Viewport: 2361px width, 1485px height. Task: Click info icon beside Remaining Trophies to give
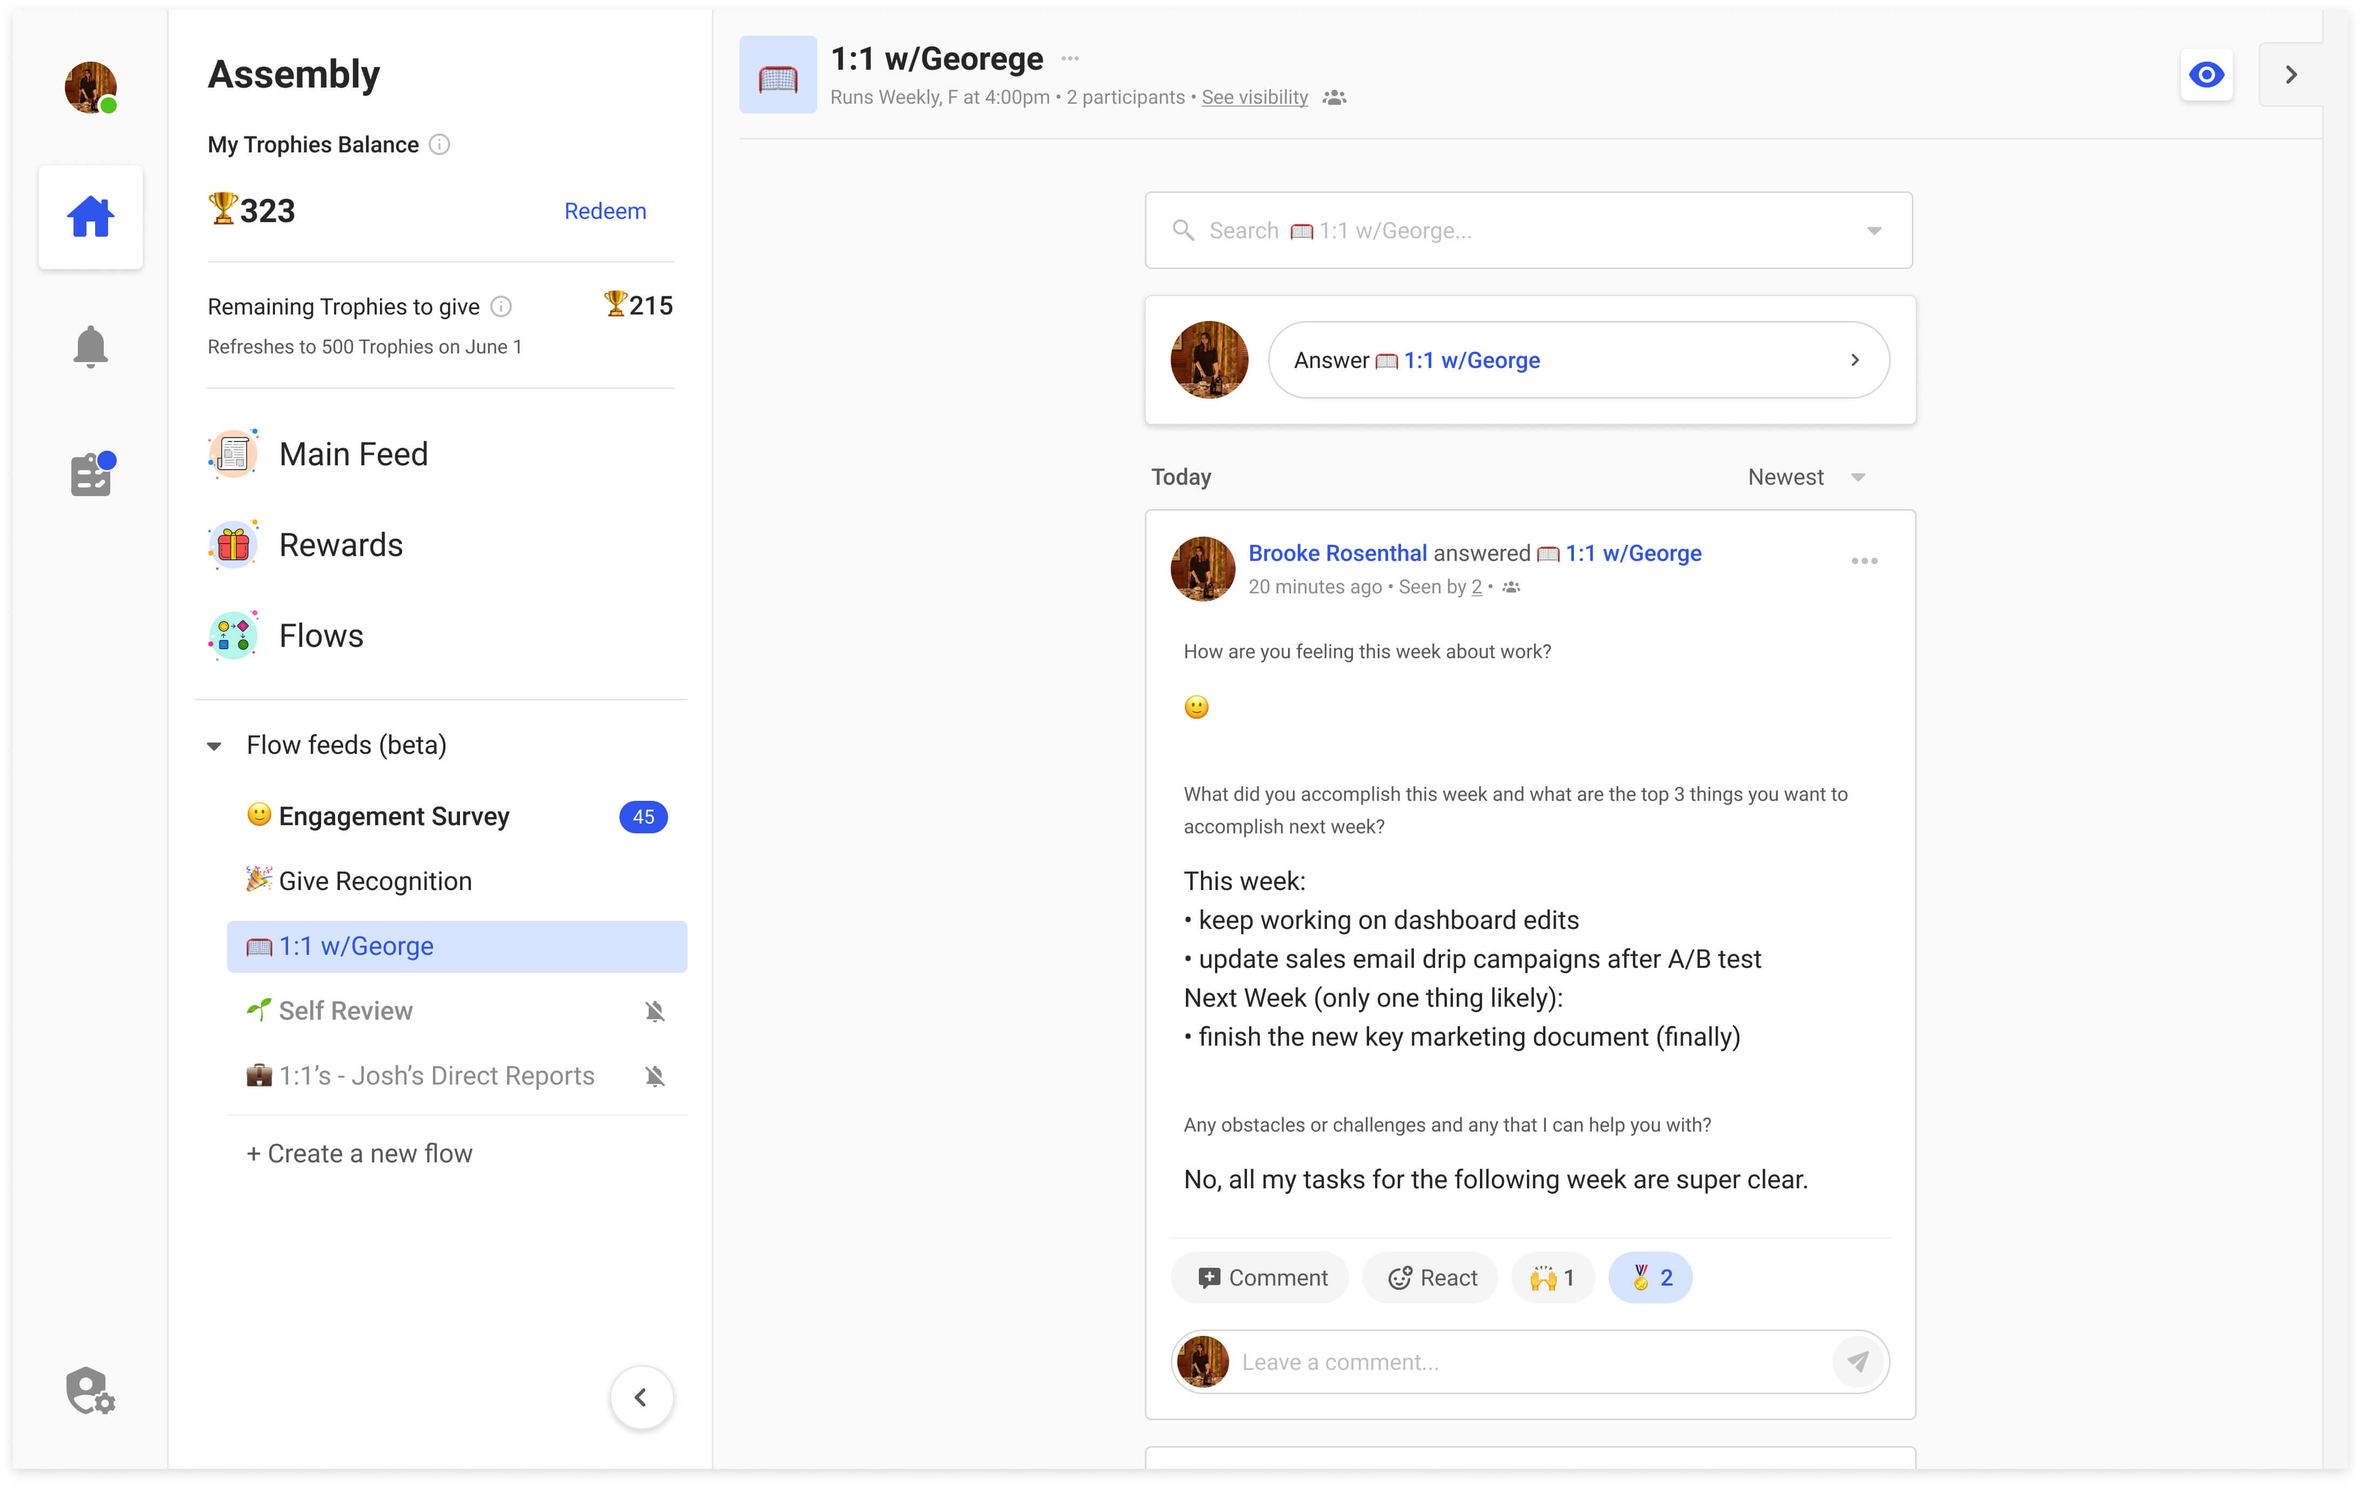coord(501,307)
